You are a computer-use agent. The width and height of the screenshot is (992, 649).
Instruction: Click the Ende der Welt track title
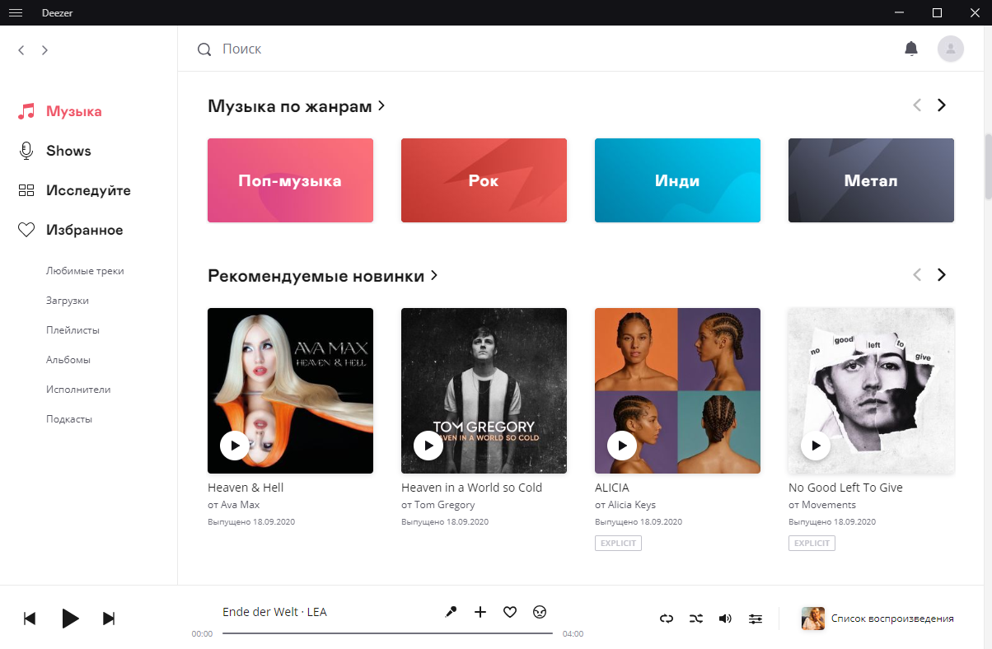coord(260,612)
